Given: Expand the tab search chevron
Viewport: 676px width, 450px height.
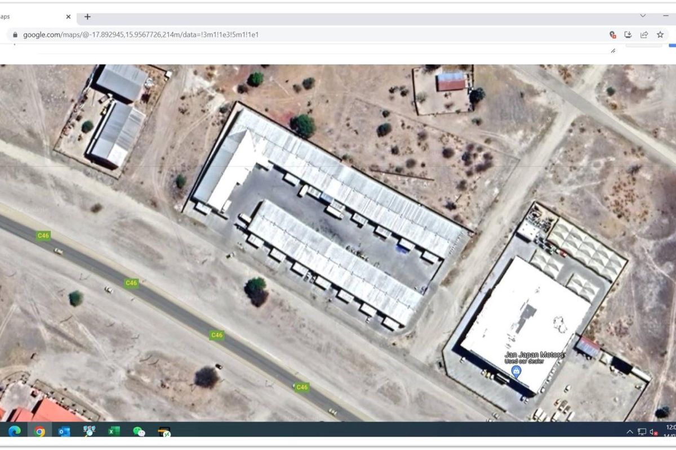Looking at the screenshot, I should [643, 16].
